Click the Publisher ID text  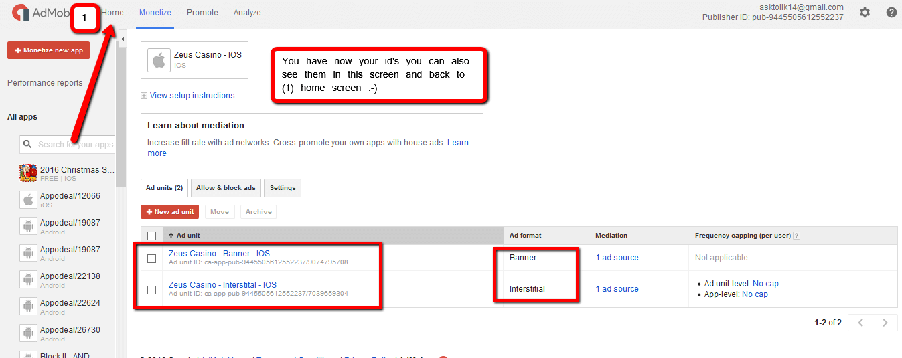773,17
